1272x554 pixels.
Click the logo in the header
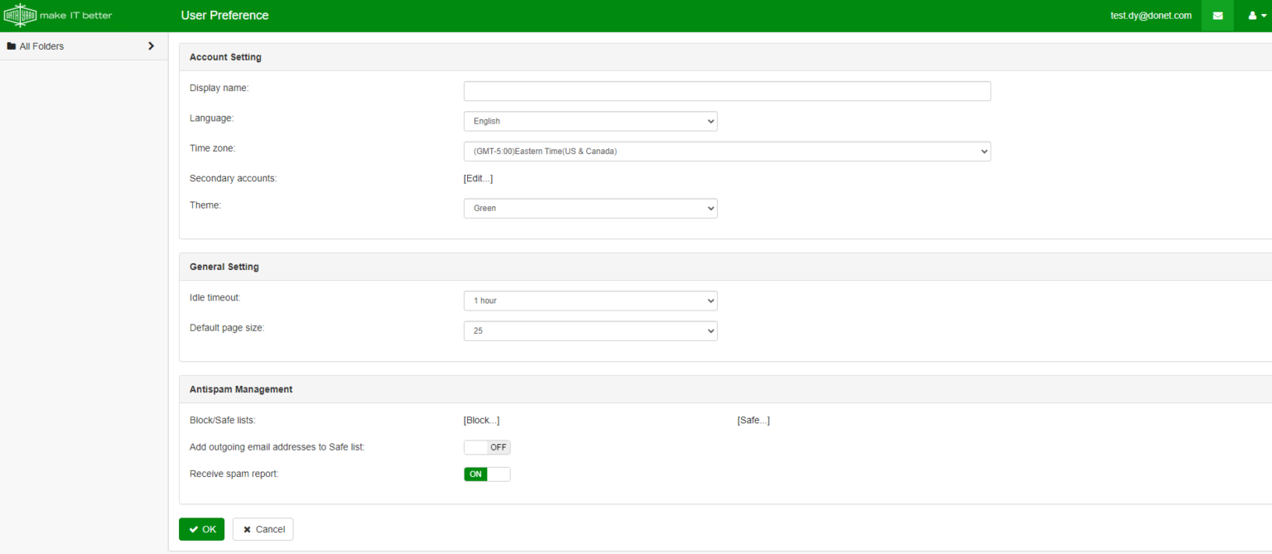click(58, 15)
